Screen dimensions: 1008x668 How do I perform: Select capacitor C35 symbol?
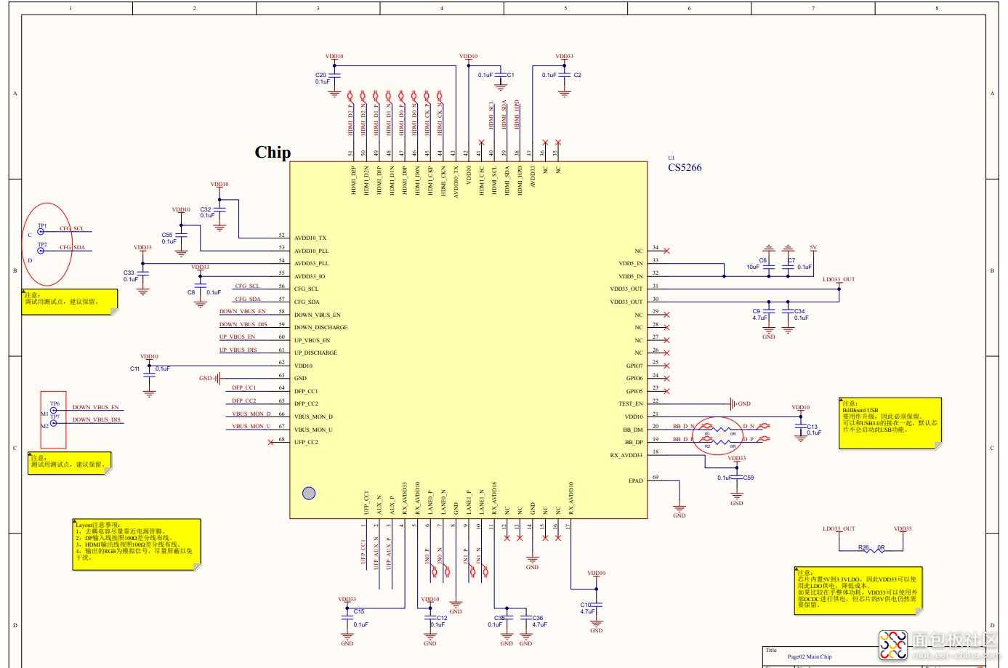(x=507, y=618)
